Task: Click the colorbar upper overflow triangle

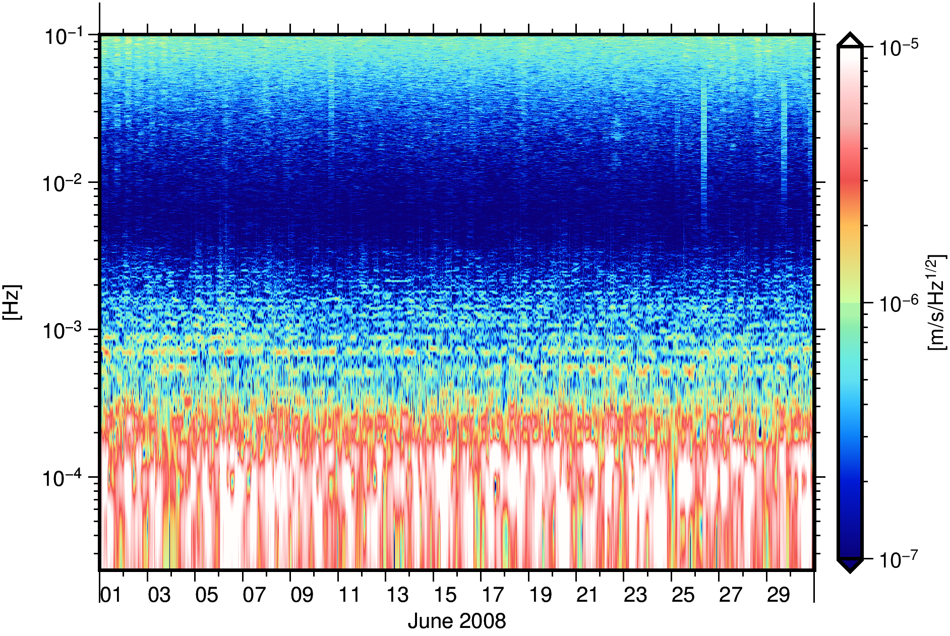Action: coord(850,39)
